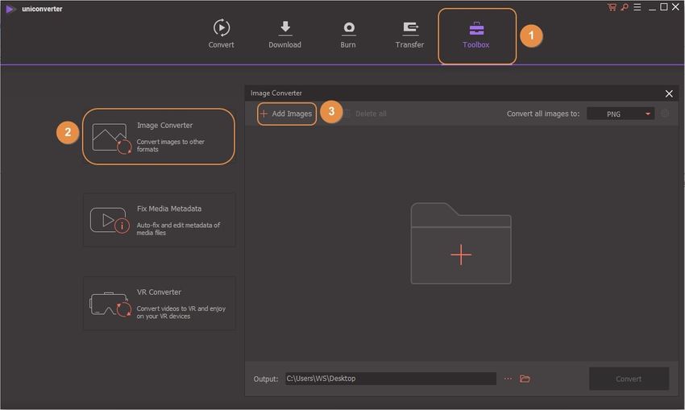
Task: Click the Output path field
Action: (x=390, y=379)
